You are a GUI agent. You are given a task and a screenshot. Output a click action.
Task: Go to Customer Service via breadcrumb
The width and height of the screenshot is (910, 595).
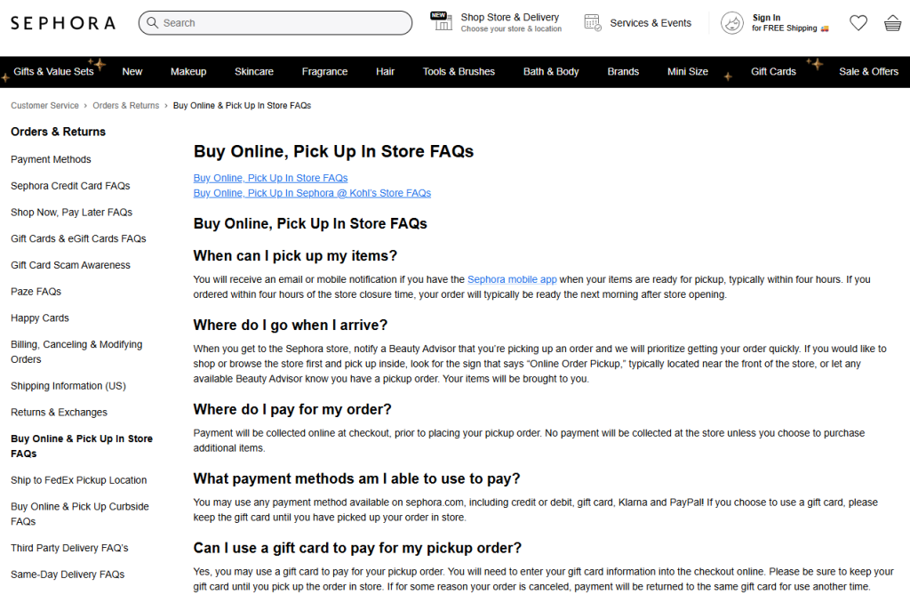pyautogui.click(x=44, y=105)
